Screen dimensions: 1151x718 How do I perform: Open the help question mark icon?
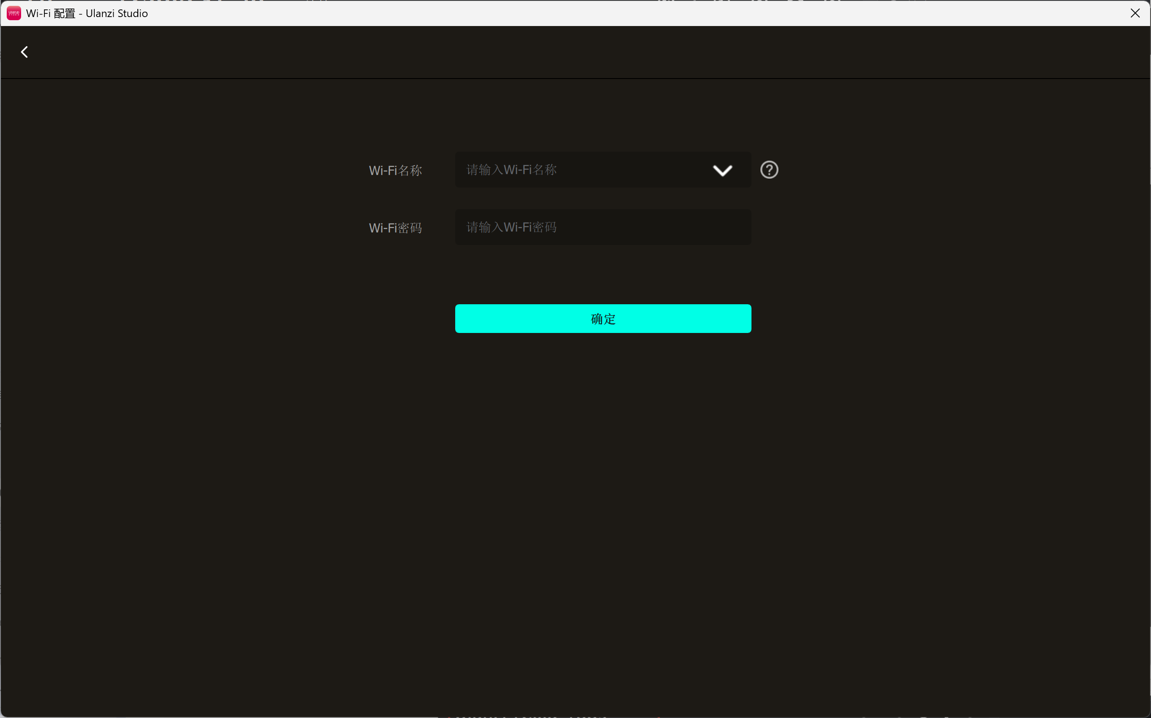769,170
